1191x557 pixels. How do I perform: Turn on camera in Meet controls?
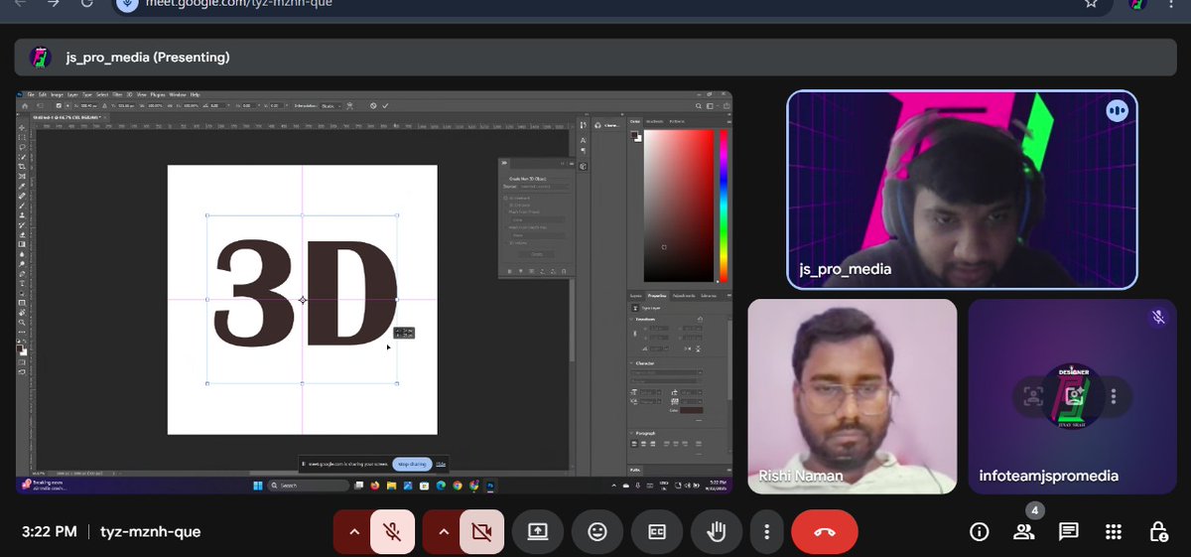pyautogui.click(x=482, y=532)
